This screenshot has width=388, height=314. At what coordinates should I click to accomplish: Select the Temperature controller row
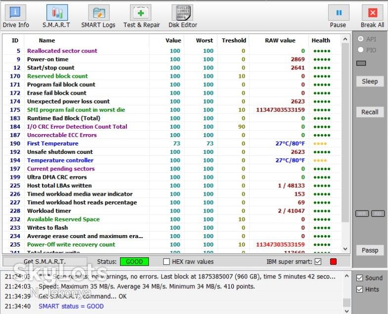pyautogui.click(x=172, y=160)
